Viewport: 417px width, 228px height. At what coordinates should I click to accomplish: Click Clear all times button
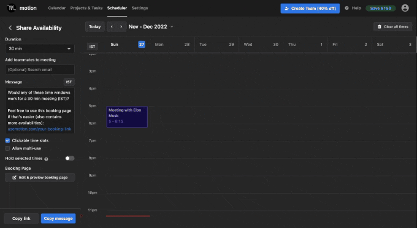pos(393,26)
